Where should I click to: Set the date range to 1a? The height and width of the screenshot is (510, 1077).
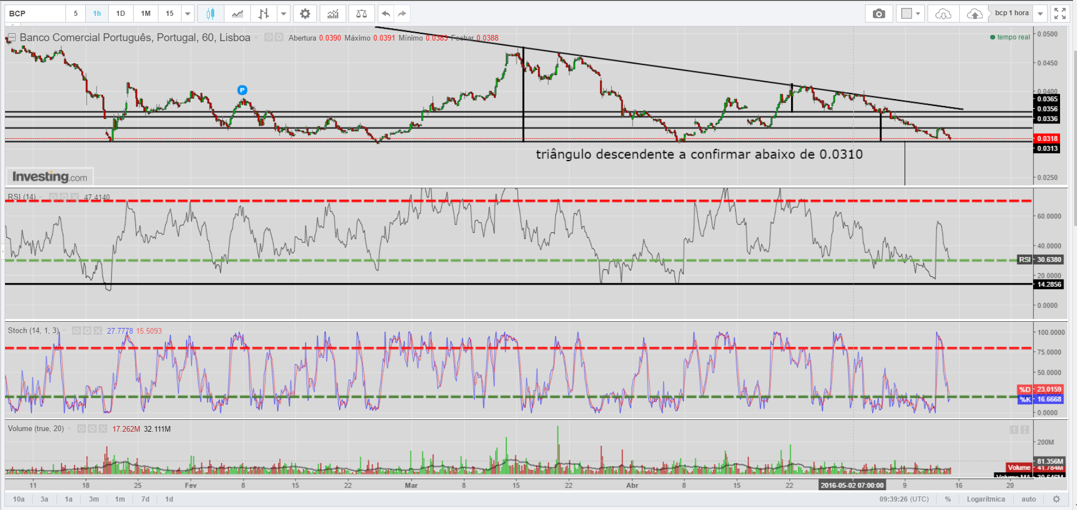[x=69, y=499]
